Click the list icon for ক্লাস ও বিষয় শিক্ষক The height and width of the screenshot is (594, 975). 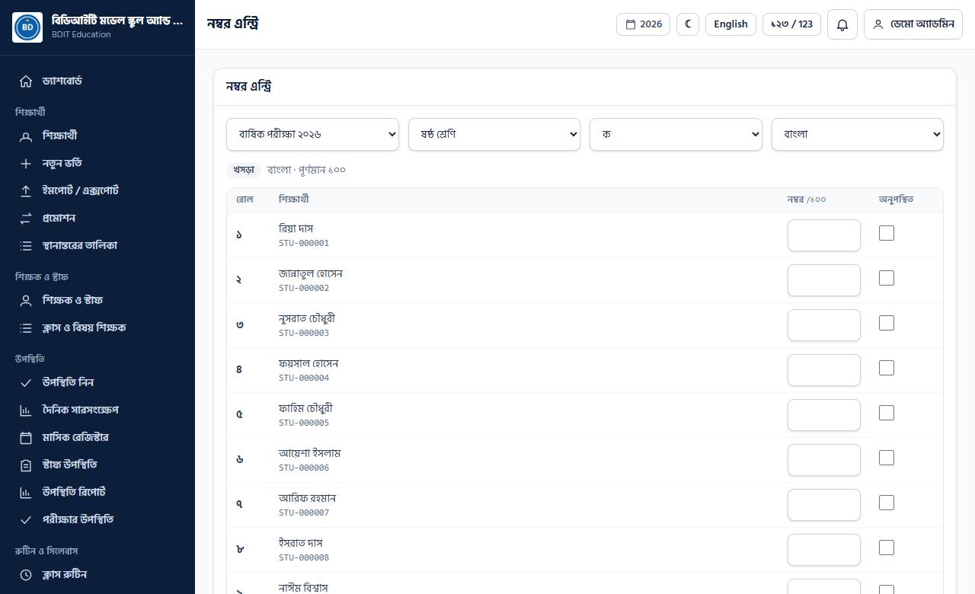click(x=26, y=327)
